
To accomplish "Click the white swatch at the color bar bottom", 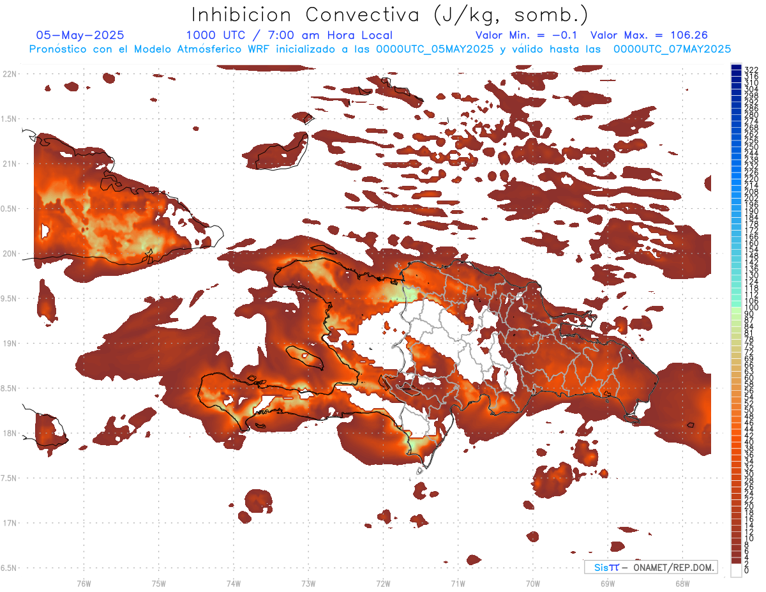I will (x=736, y=569).
